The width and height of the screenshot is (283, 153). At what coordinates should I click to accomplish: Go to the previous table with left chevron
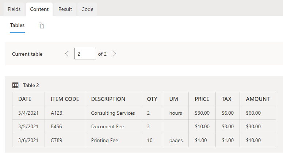66,54
